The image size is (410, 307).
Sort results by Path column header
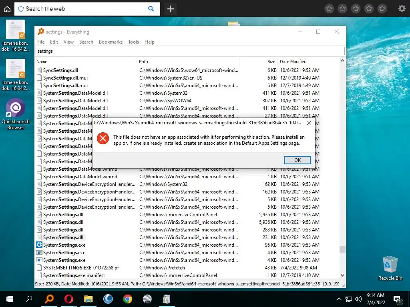[x=188, y=62]
